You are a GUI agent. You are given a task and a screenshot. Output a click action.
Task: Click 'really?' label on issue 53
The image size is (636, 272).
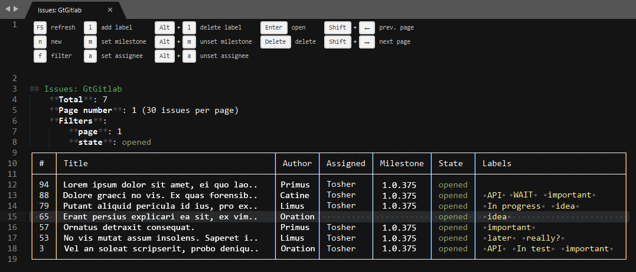(543, 238)
